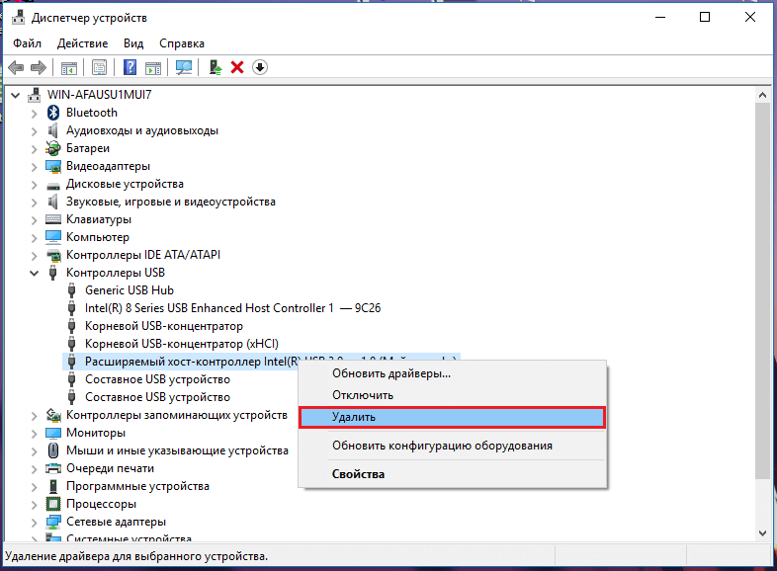Open the Файл menu
This screenshot has width=777, height=571.
point(27,43)
